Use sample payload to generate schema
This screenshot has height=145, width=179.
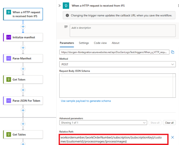tap(86, 101)
